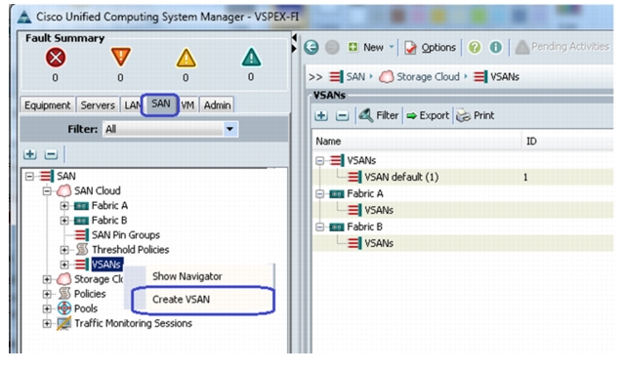Click the critical faults red X icon
Image resolution: width=623 pixels, height=372 pixels.
[x=56, y=58]
